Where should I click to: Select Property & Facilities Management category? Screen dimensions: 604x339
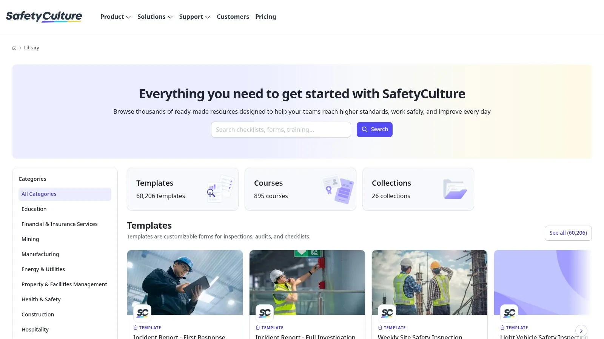[x=65, y=284]
